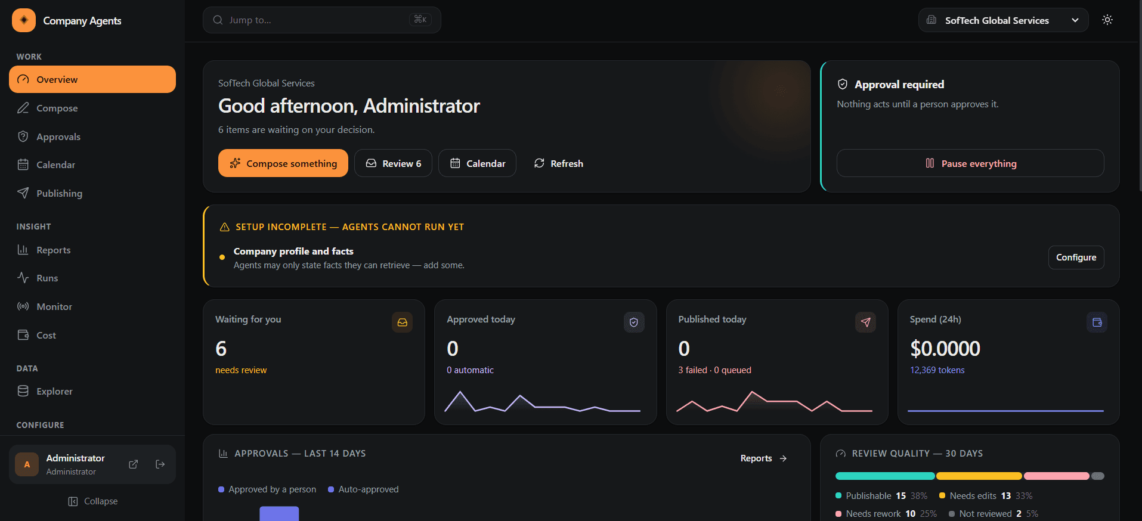
Task: Click '3 failed · 0 queued' status text
Action: pyautogui.click(x=714, y=370)
